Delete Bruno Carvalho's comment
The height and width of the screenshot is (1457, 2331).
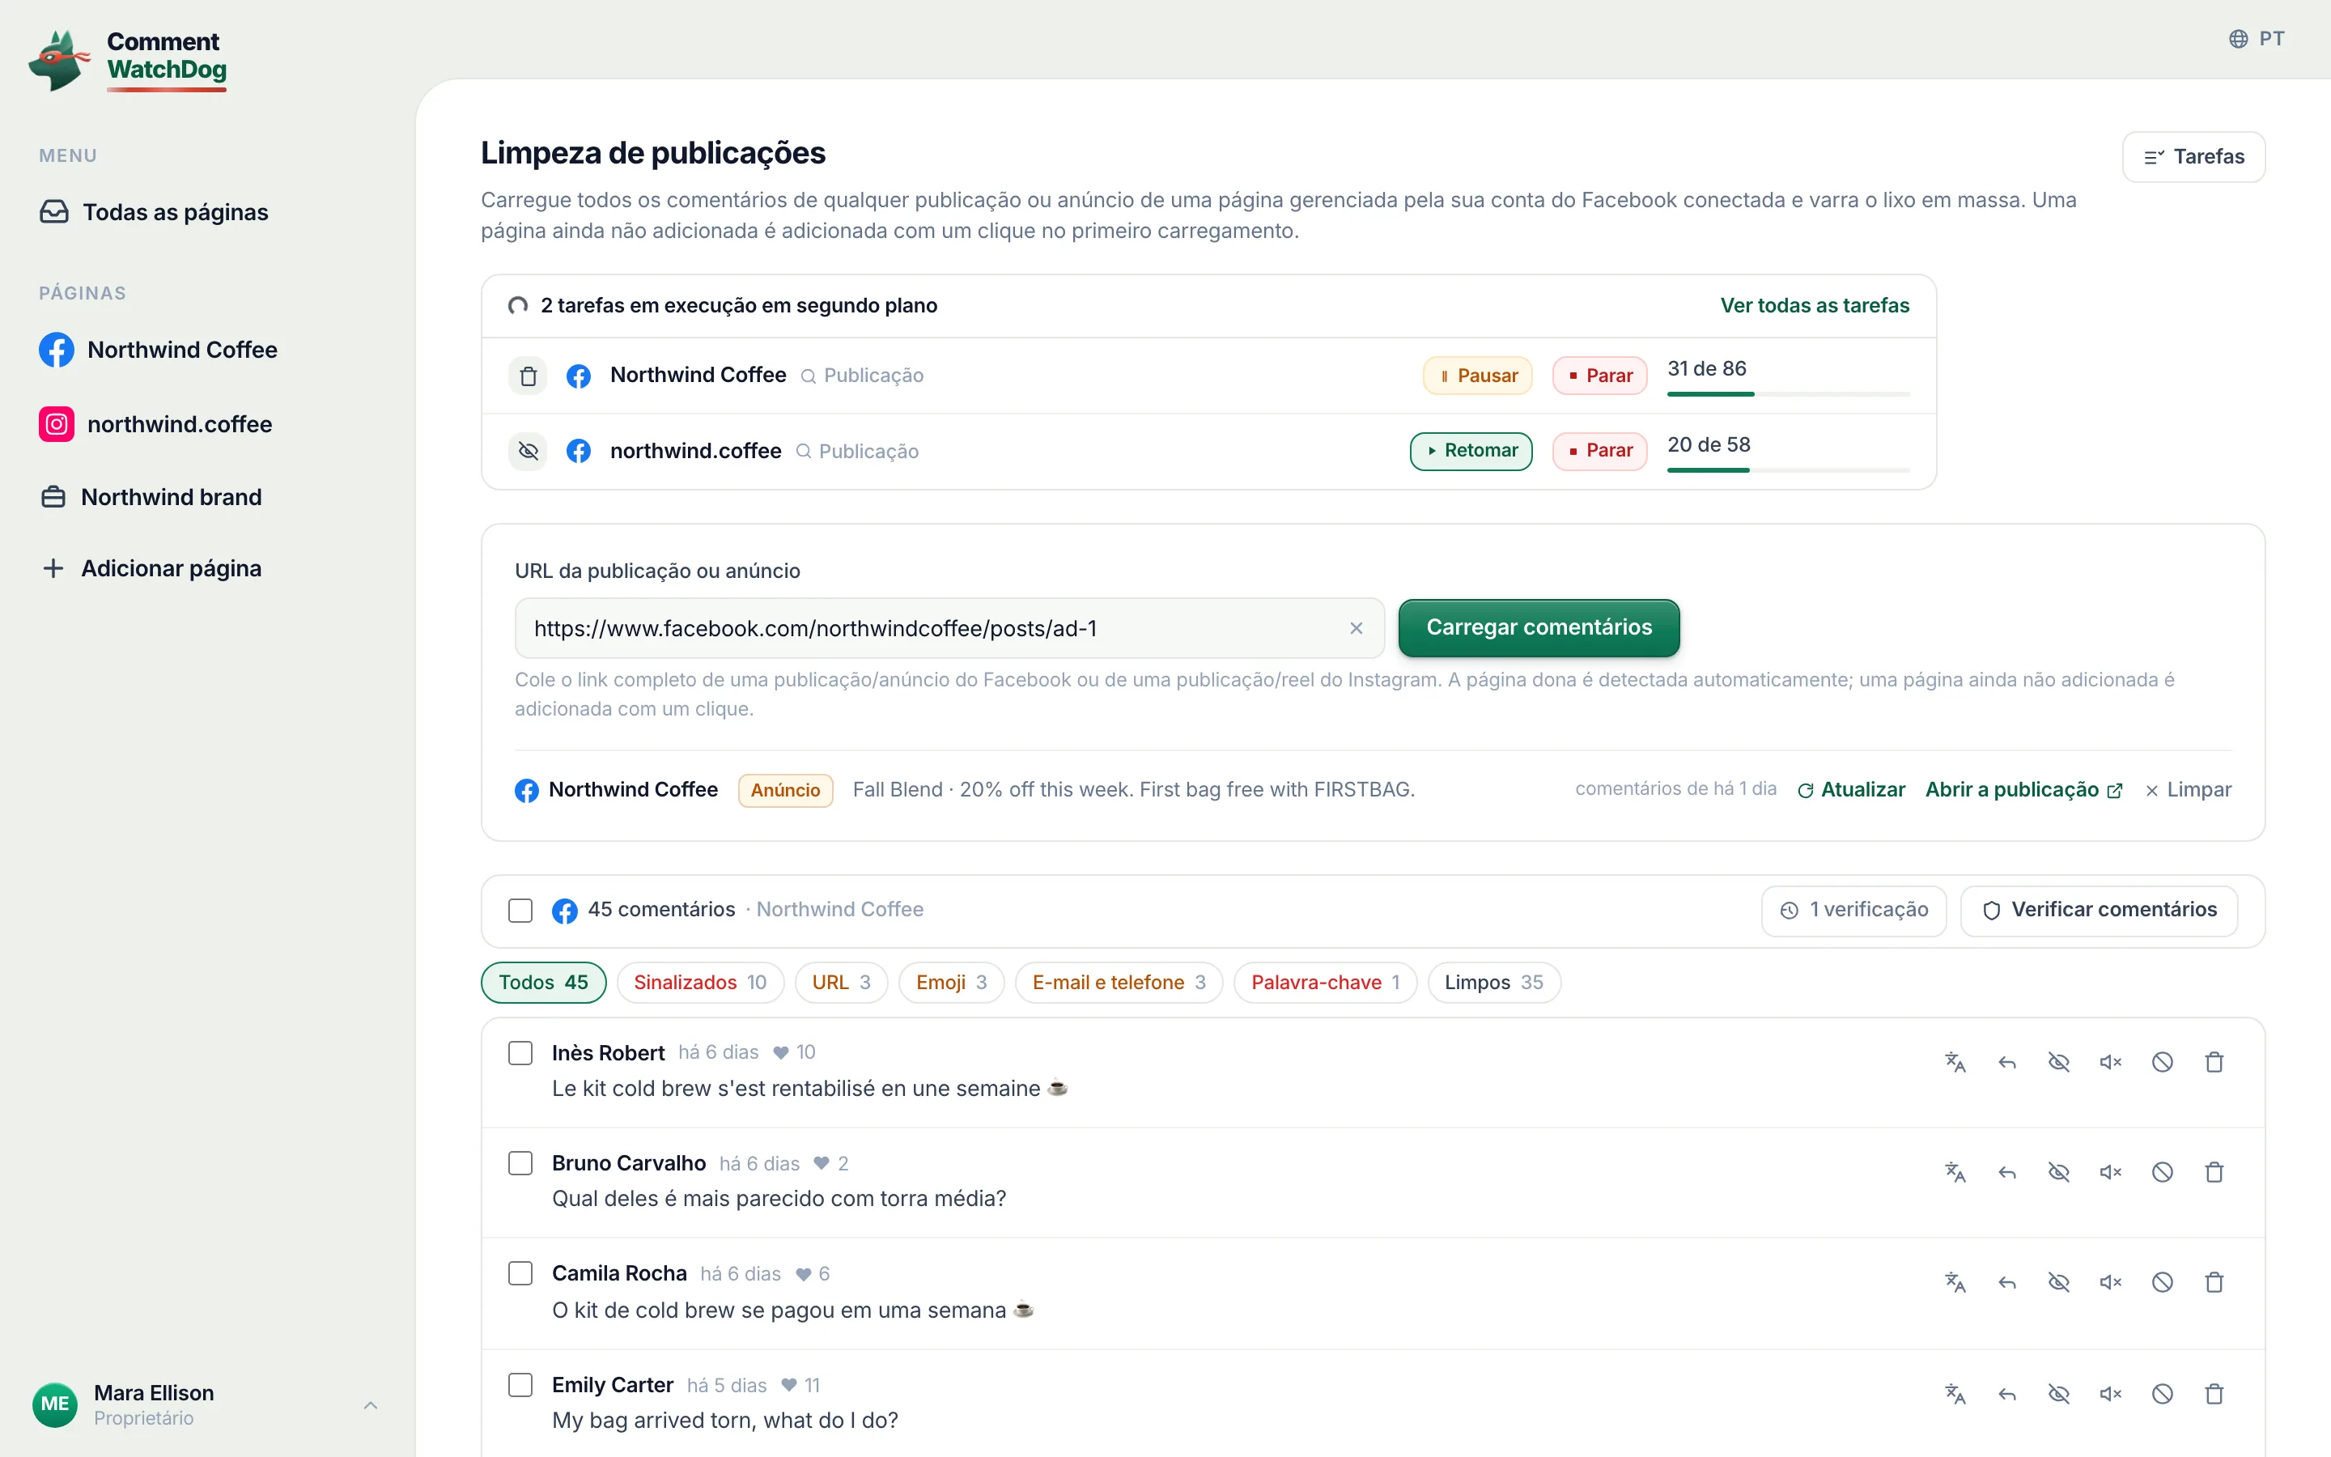pyautogui.click(x=2214, y=1172)
